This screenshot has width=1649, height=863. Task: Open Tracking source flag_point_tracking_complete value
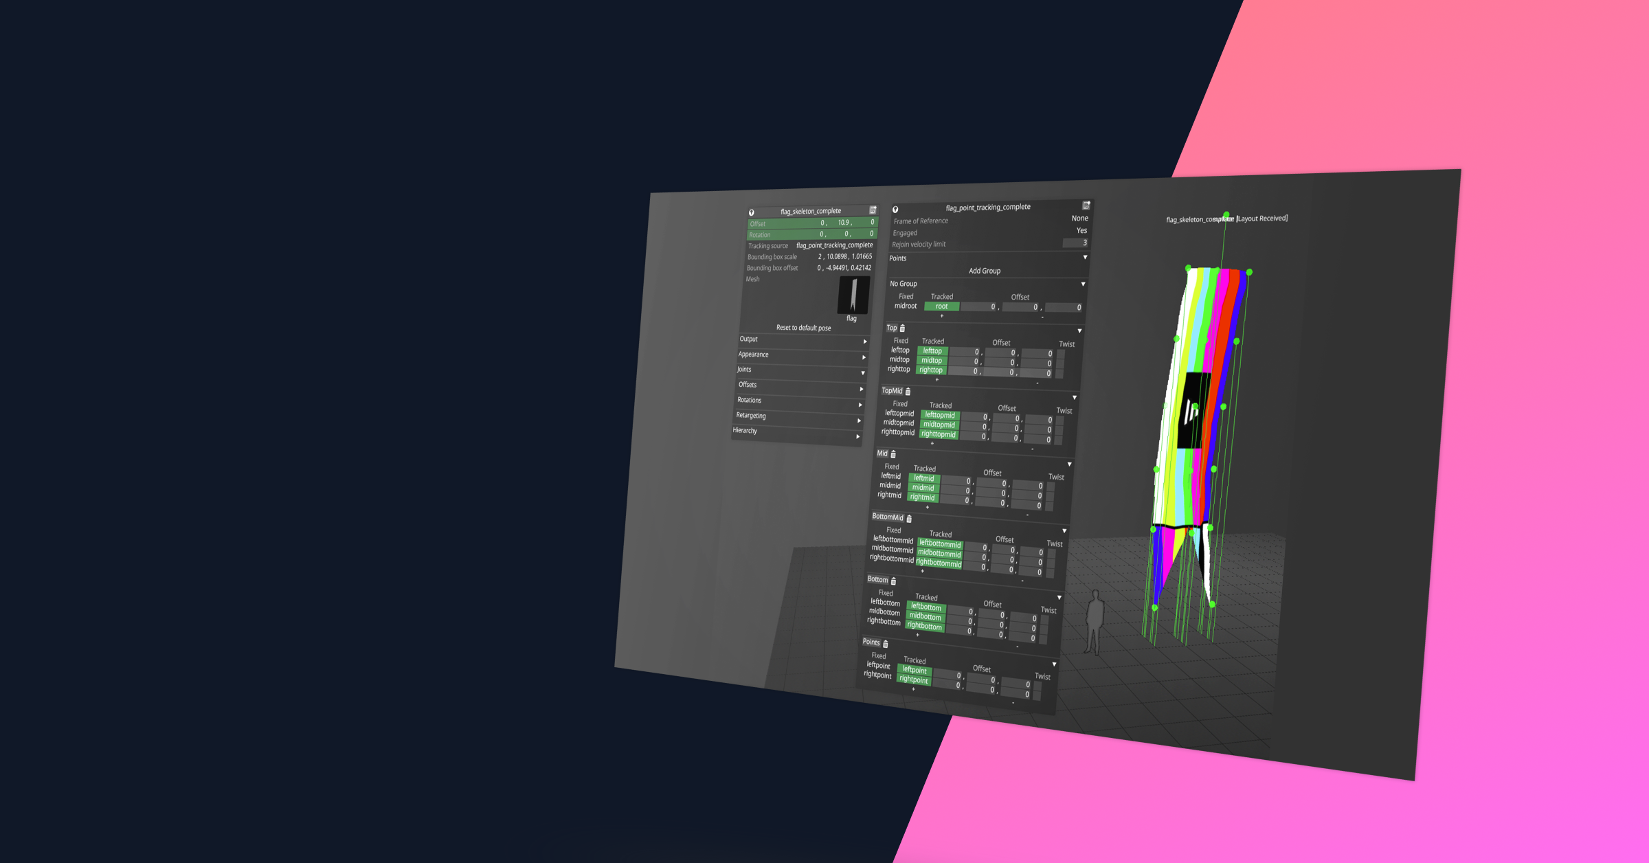click(x=834, y=245)
